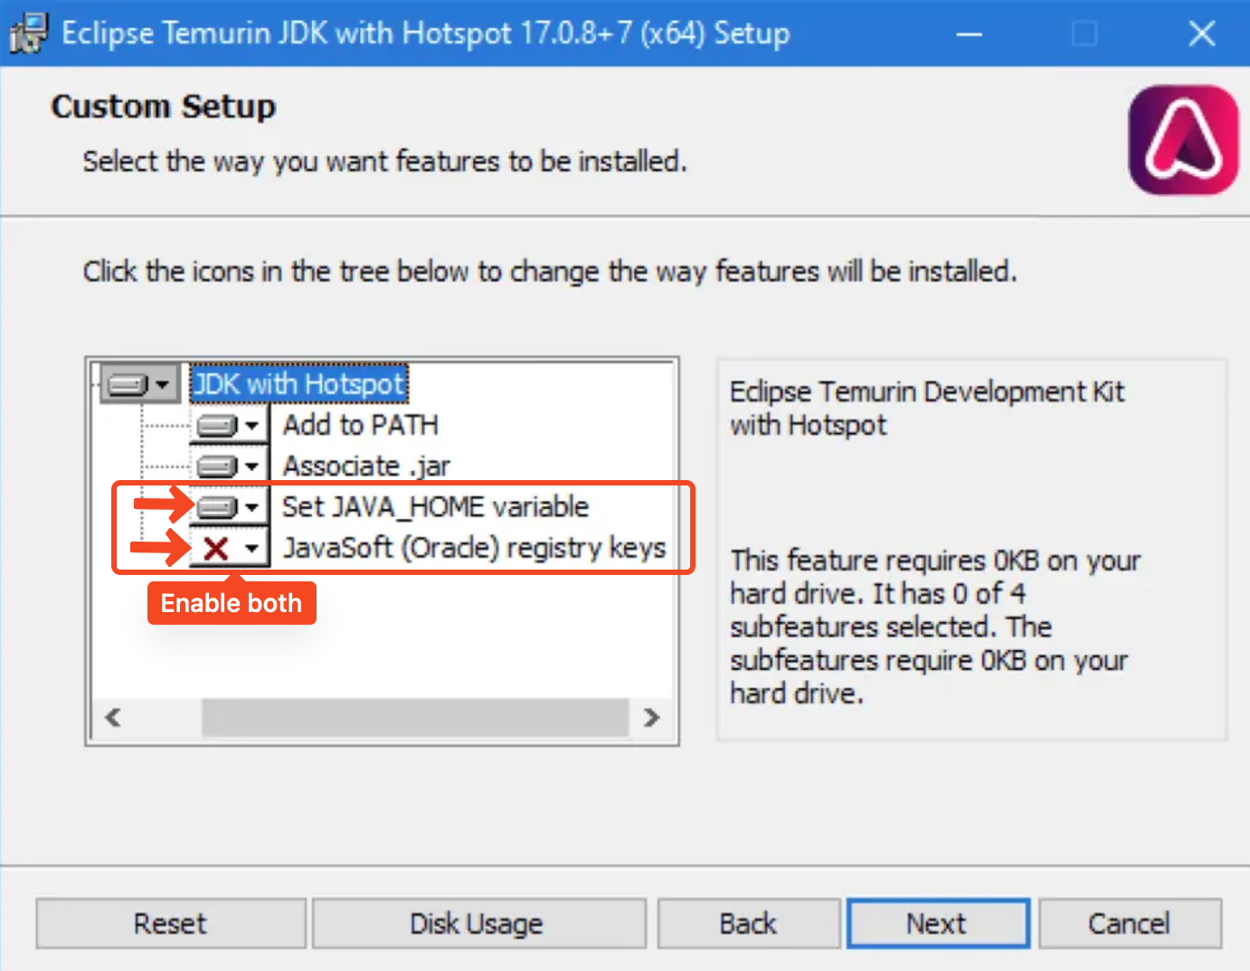Open the JavaSoft (Oracle) registry keys X dropdown

click(230, 548)
